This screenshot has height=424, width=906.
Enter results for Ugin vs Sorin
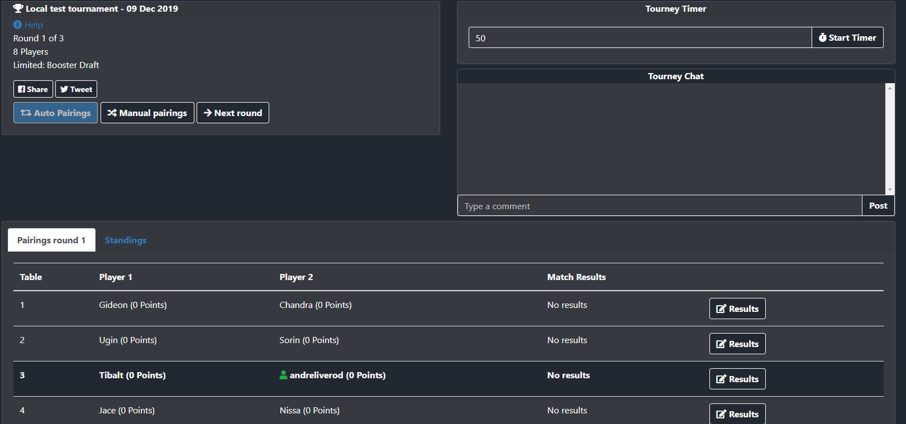tap(737, 344)
